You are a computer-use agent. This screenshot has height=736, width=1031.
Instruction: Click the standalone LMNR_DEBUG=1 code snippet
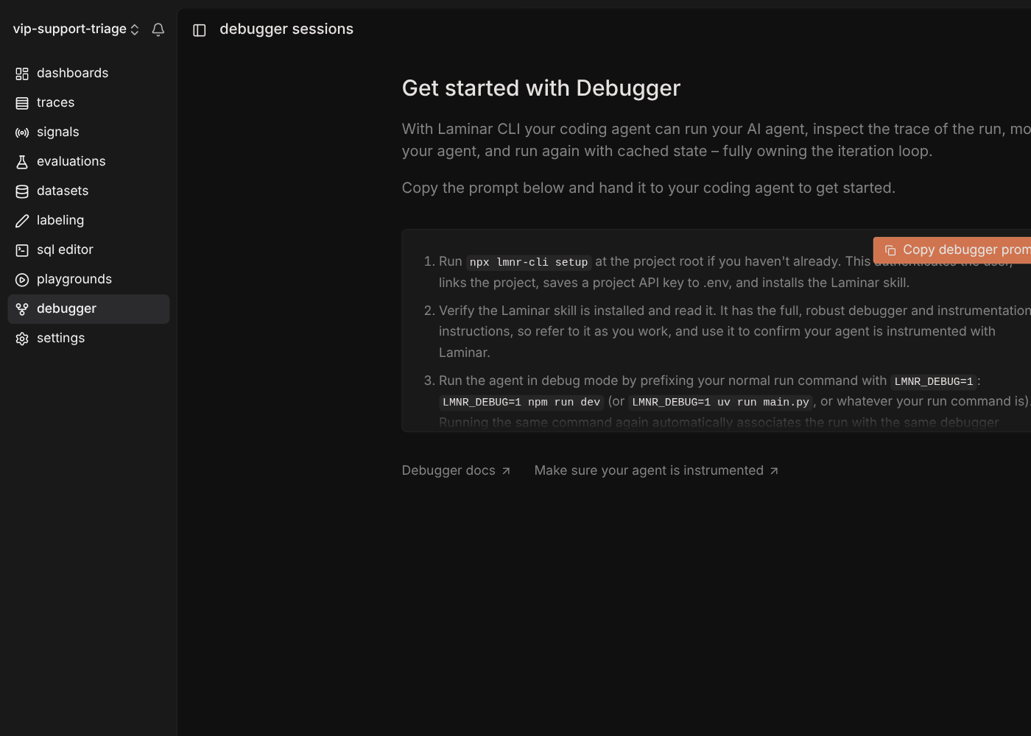[934, 381]
